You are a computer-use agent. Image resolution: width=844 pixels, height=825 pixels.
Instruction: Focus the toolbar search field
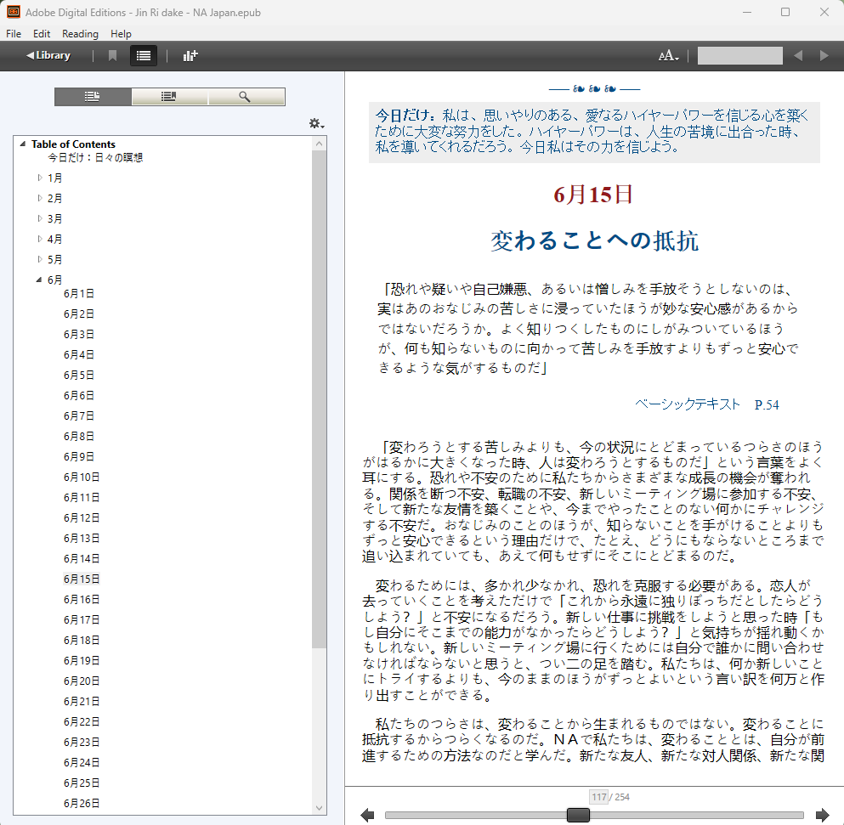click(x=740, y=55)
